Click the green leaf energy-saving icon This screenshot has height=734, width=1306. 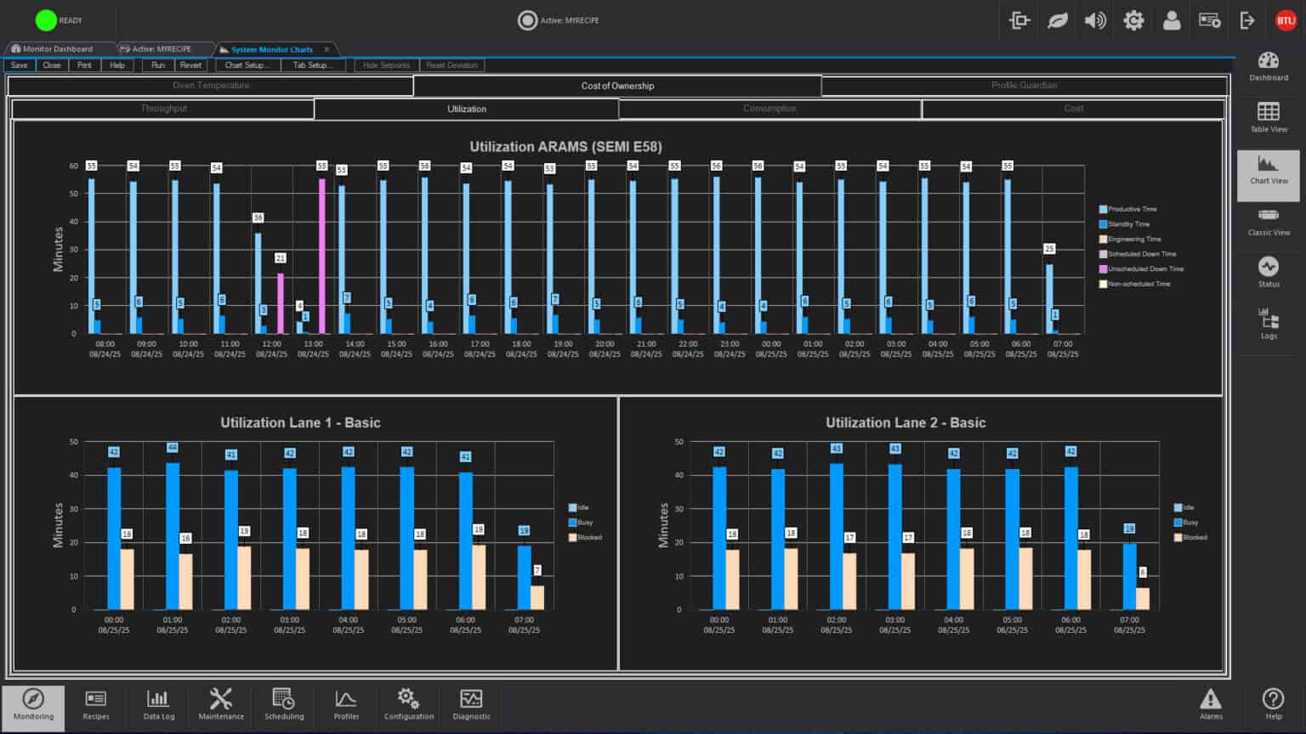1057,20
